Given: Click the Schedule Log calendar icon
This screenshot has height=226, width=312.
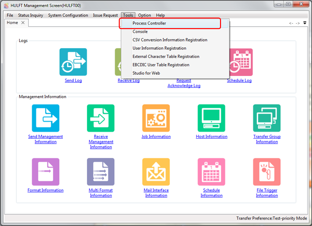Looking at the screenshot, I should (239, 62).
